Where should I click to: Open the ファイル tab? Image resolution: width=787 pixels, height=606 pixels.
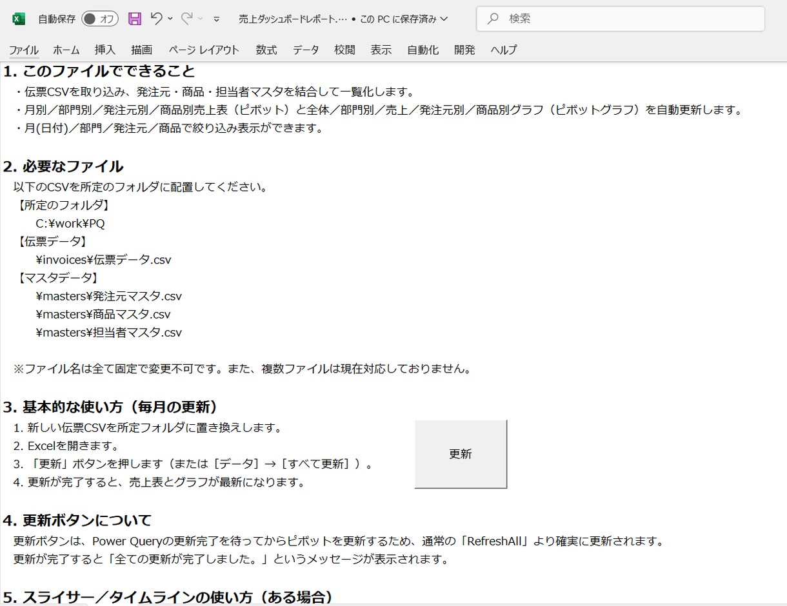click(24, 50)
